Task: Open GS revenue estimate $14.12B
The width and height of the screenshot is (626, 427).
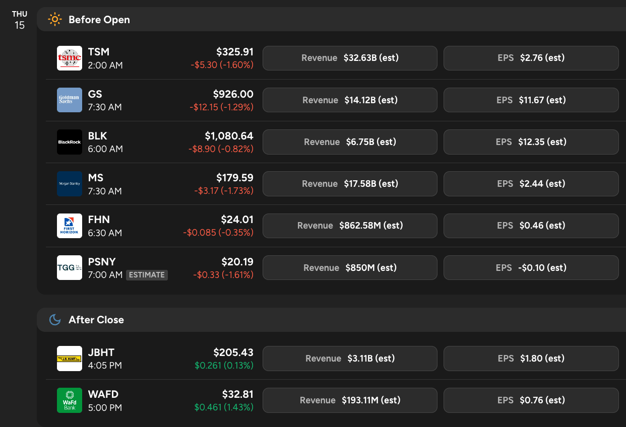Action: 350,100
